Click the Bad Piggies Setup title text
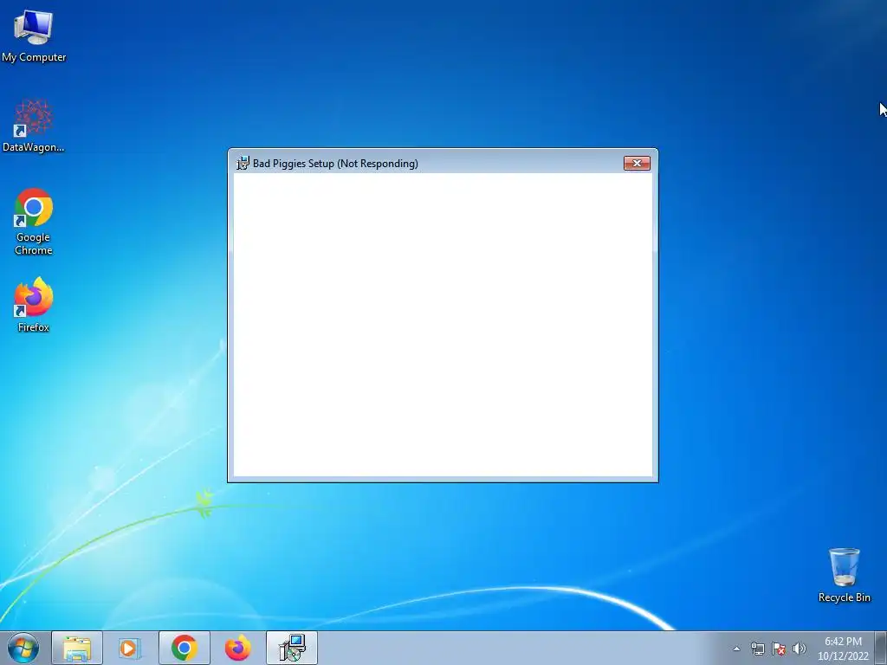887x665 pixels. point(335,164)
